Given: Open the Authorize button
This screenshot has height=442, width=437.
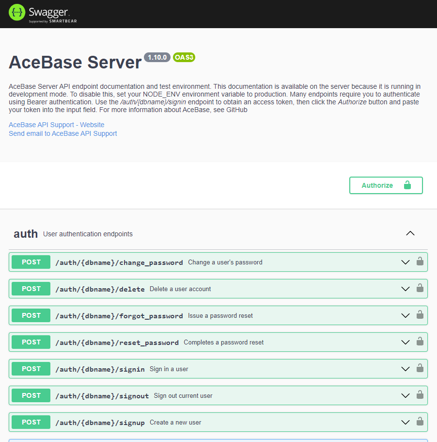Looking at the screenshot, I should tap(386, 185).
